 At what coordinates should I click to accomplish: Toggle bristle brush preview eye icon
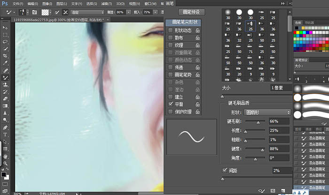tap(261, 190)
